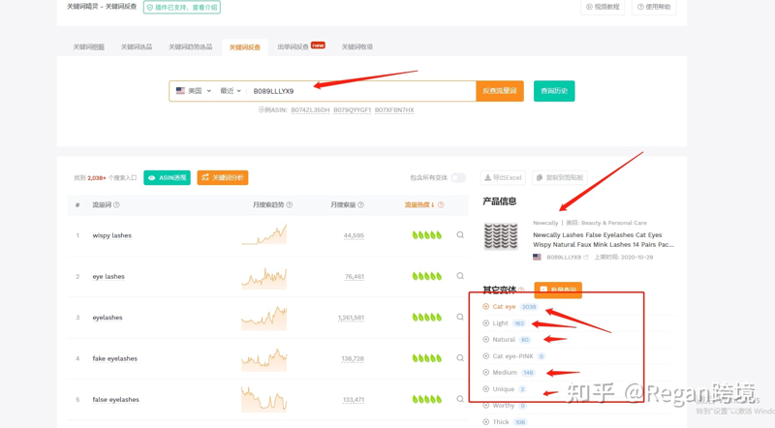Image resolution: width=775 pixels, height=428 pixels.
Task: Click search volume '138,728'
Action: pos(353,359)
